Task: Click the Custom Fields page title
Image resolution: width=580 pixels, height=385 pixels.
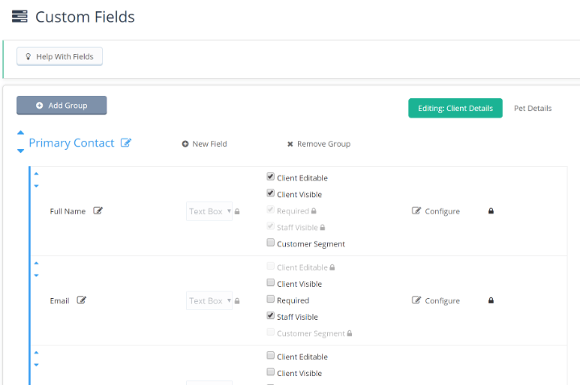Action: point(85,17)
